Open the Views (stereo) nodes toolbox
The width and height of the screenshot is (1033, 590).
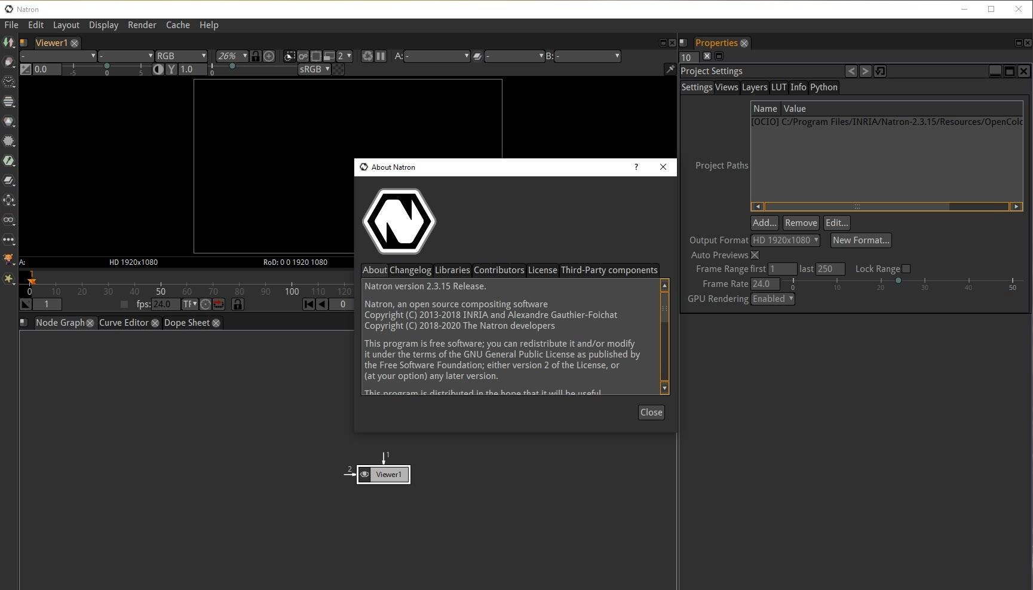8,220
